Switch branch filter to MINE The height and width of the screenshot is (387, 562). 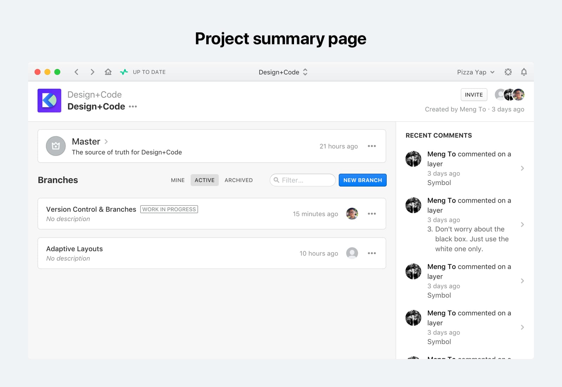pyautogui.click(x=178, y=180)
